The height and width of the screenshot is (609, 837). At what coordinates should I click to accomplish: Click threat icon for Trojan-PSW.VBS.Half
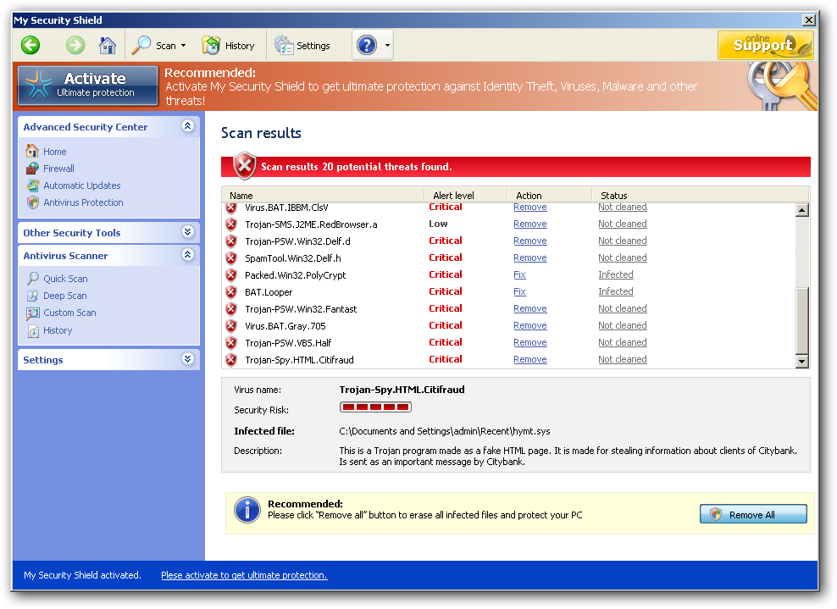[x=231, y=343]
